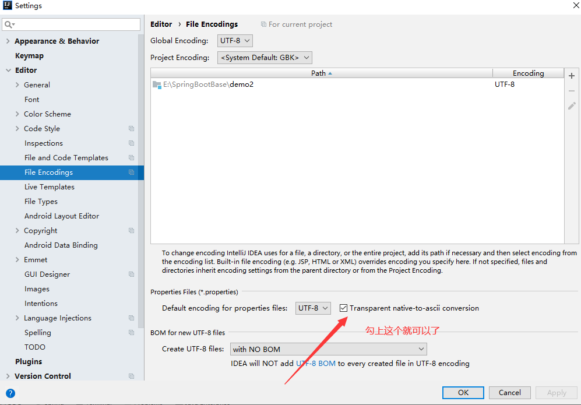This screenshot has height=405, width=581.
Task: Open Intentions settings page
Action: (41, 304)
